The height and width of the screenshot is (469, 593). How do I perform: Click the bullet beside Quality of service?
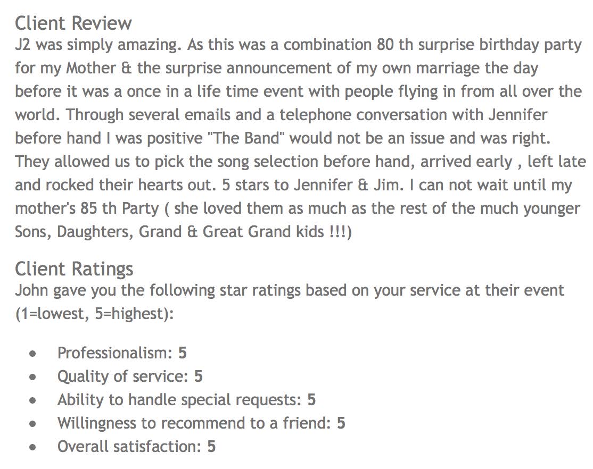point(34,377)
